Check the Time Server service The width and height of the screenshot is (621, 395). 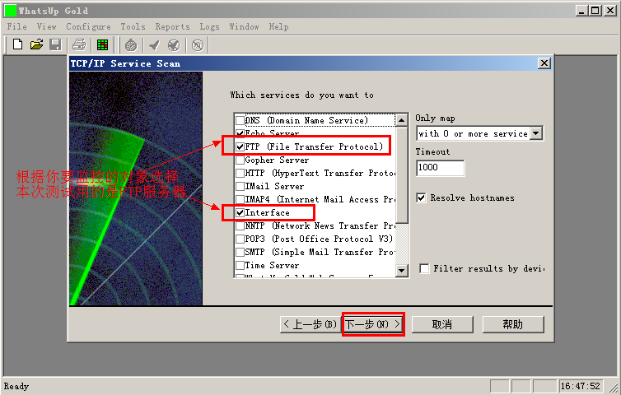(x=240, y=265)
